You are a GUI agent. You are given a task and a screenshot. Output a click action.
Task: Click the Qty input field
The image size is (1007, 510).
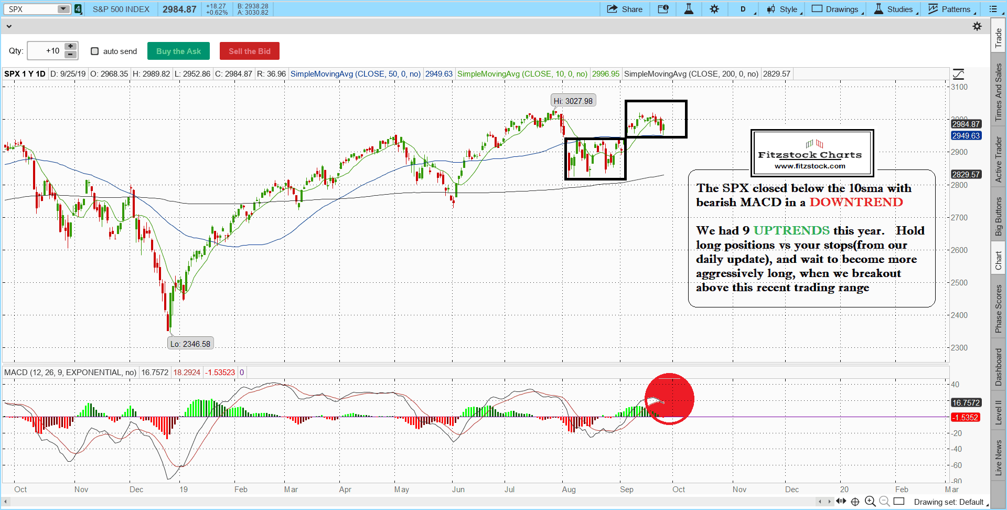coord(46,51)
